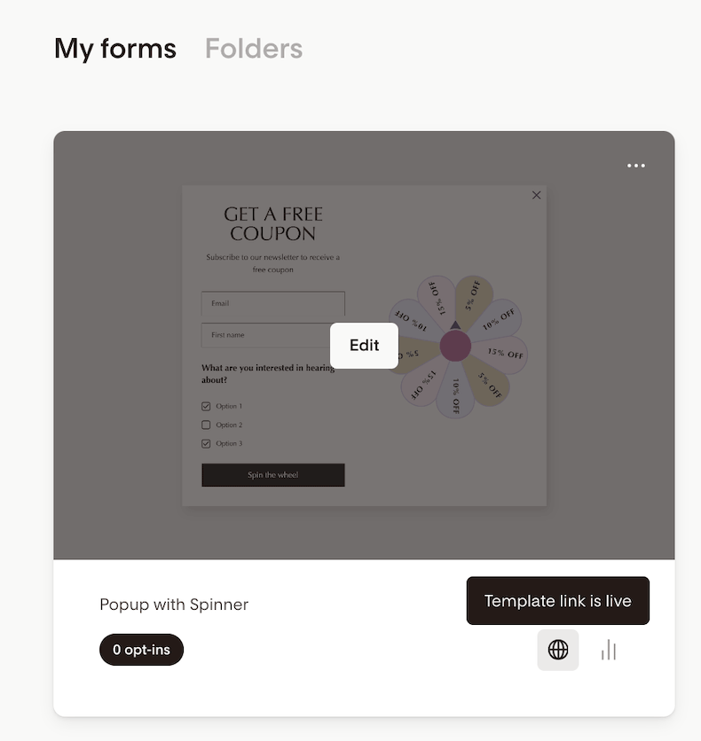Click the dark pointer arrow above wheel center
The height and width of the screenshot is (741, 701).
(455, 324)
